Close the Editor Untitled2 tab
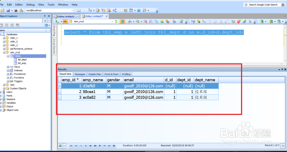 pyautogui.click(x=106, y=16)
